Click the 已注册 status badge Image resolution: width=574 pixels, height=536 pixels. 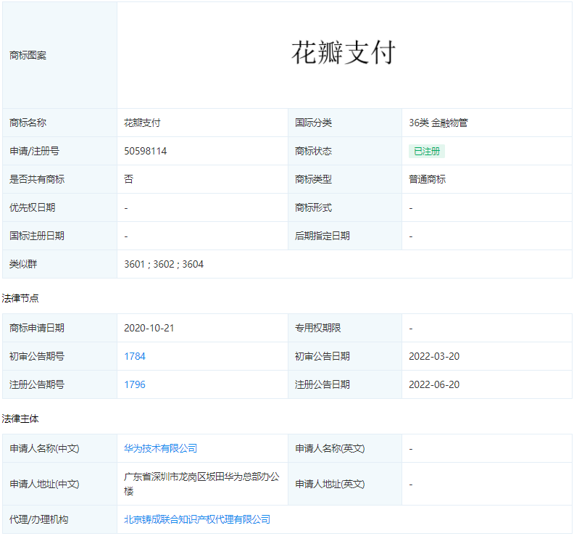(427, 151)
